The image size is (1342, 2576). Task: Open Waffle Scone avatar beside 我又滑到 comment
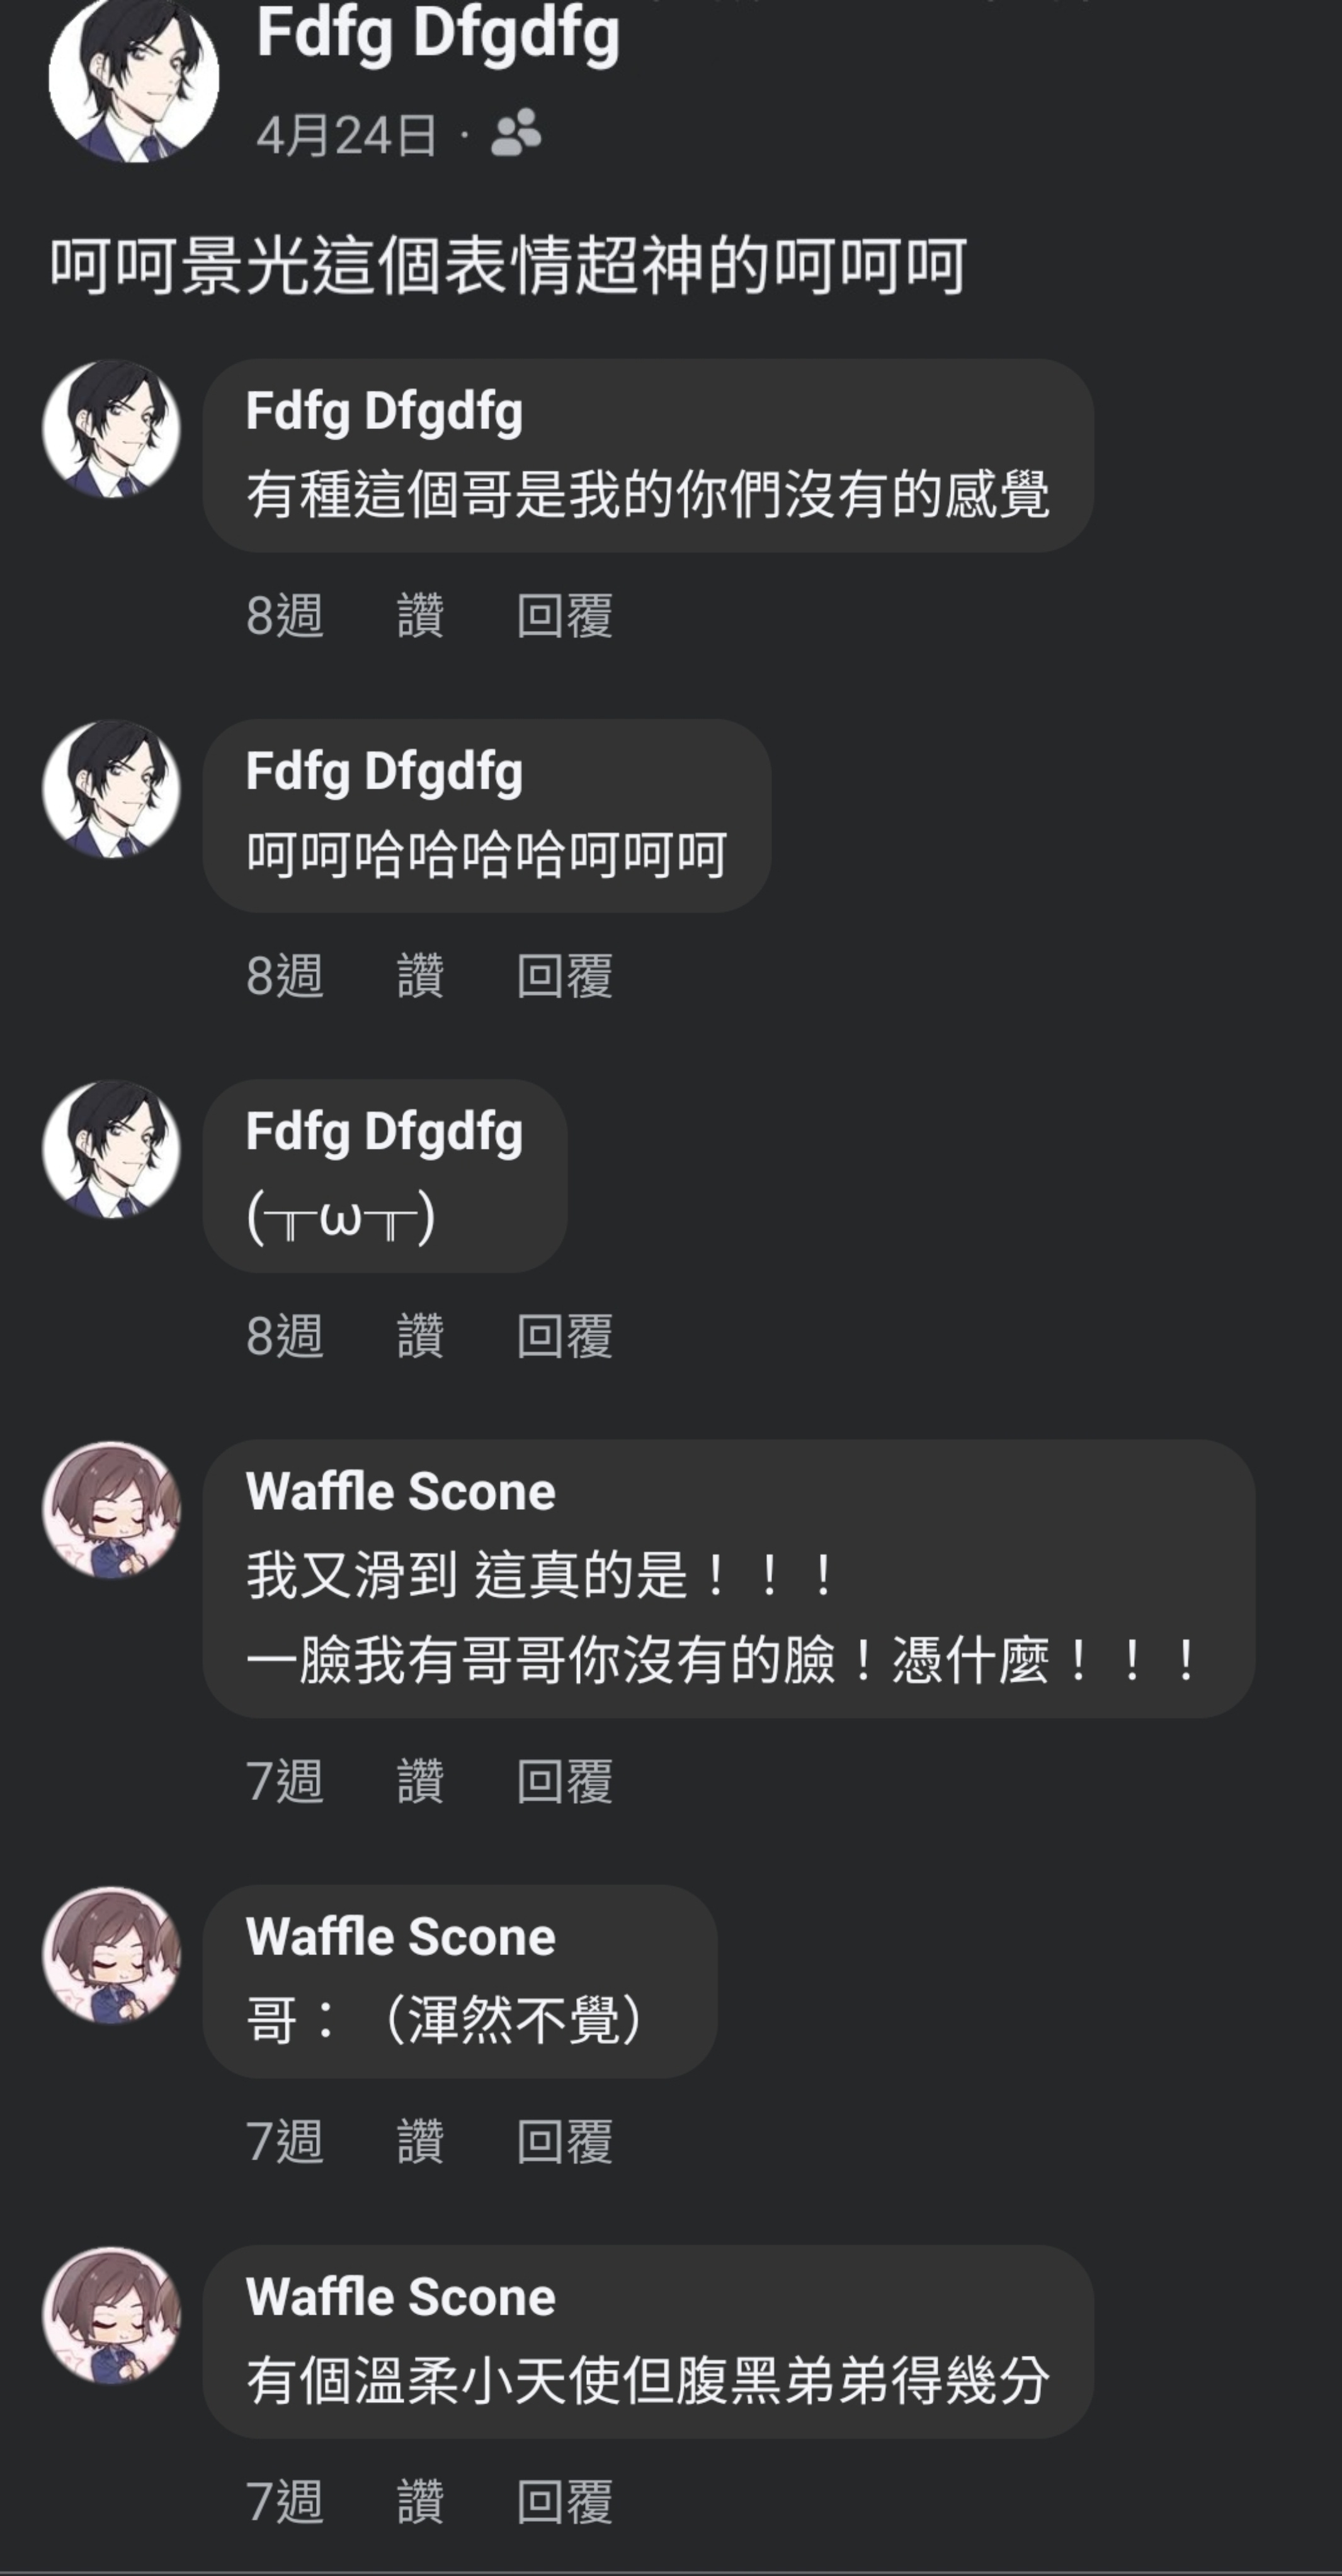(111, 1510)
